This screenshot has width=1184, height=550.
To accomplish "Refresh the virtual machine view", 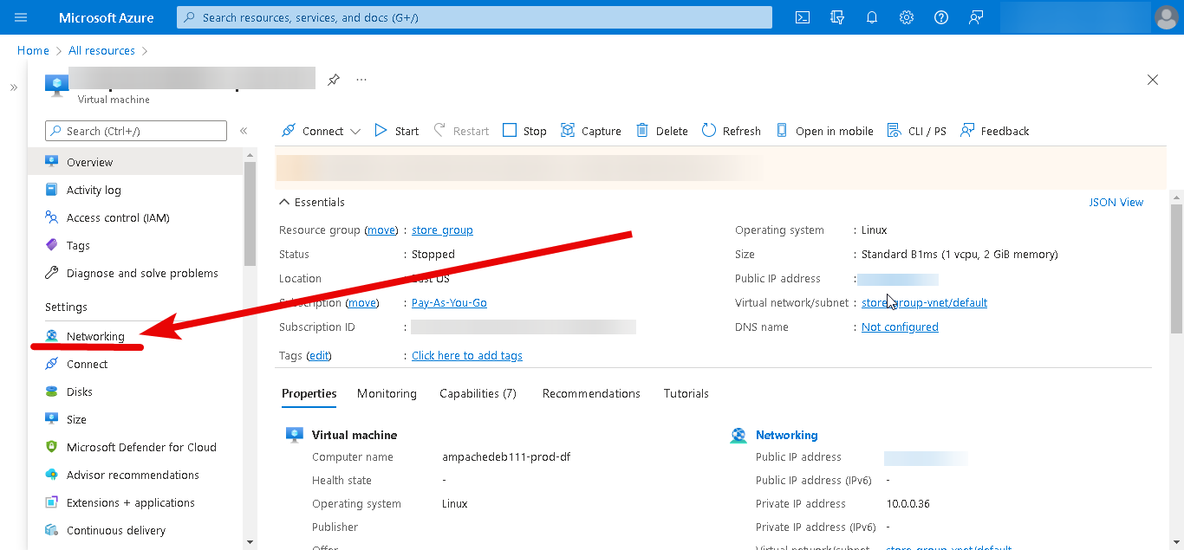I will [731, 131].
